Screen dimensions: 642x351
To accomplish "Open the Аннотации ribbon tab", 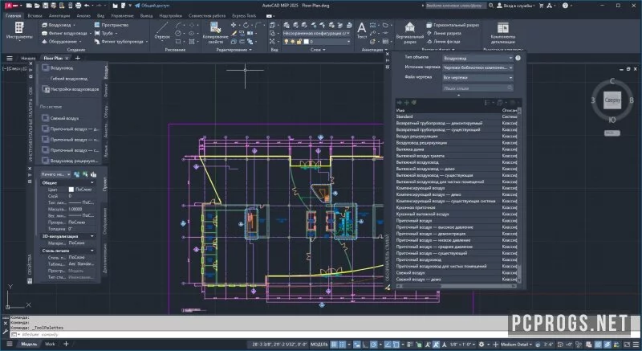I will pos(59,15).
